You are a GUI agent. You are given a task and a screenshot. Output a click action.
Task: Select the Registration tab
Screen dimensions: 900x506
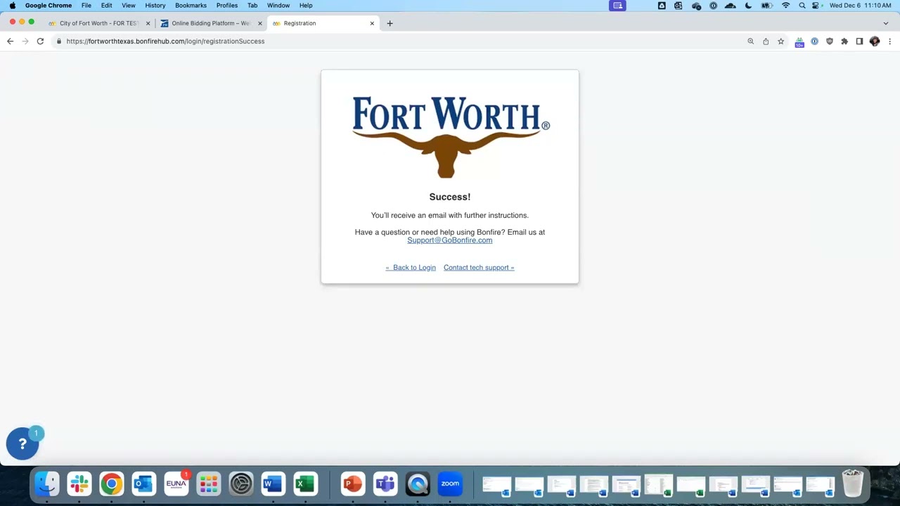point(322,23)
